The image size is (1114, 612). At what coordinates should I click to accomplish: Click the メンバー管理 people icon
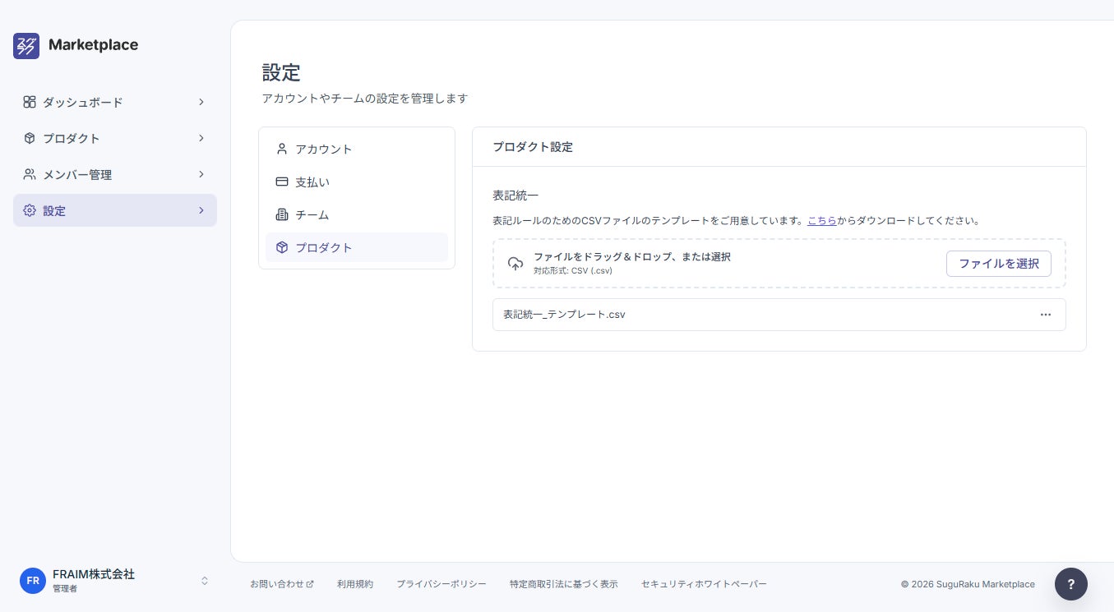(30, 174)
